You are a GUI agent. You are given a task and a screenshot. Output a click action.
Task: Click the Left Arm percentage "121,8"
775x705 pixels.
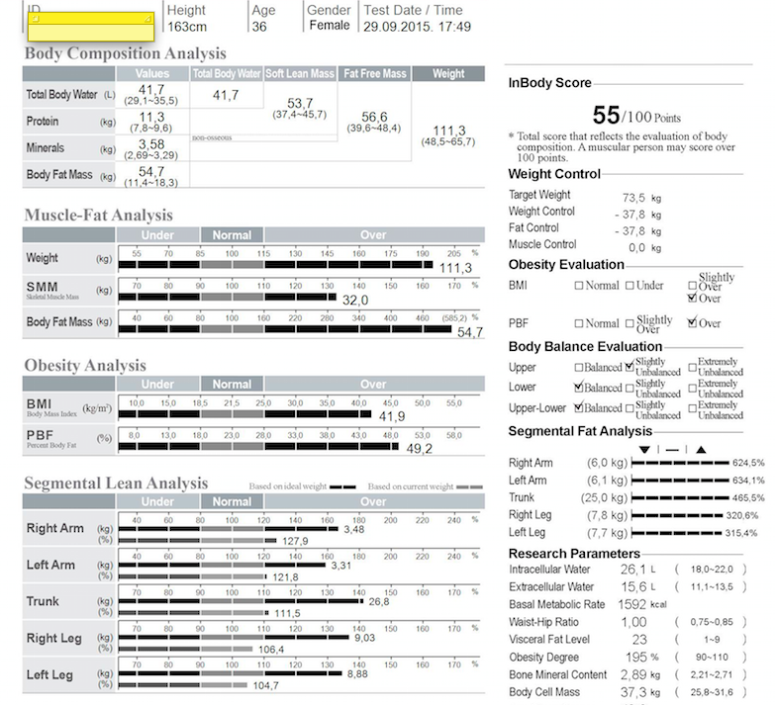287,577
